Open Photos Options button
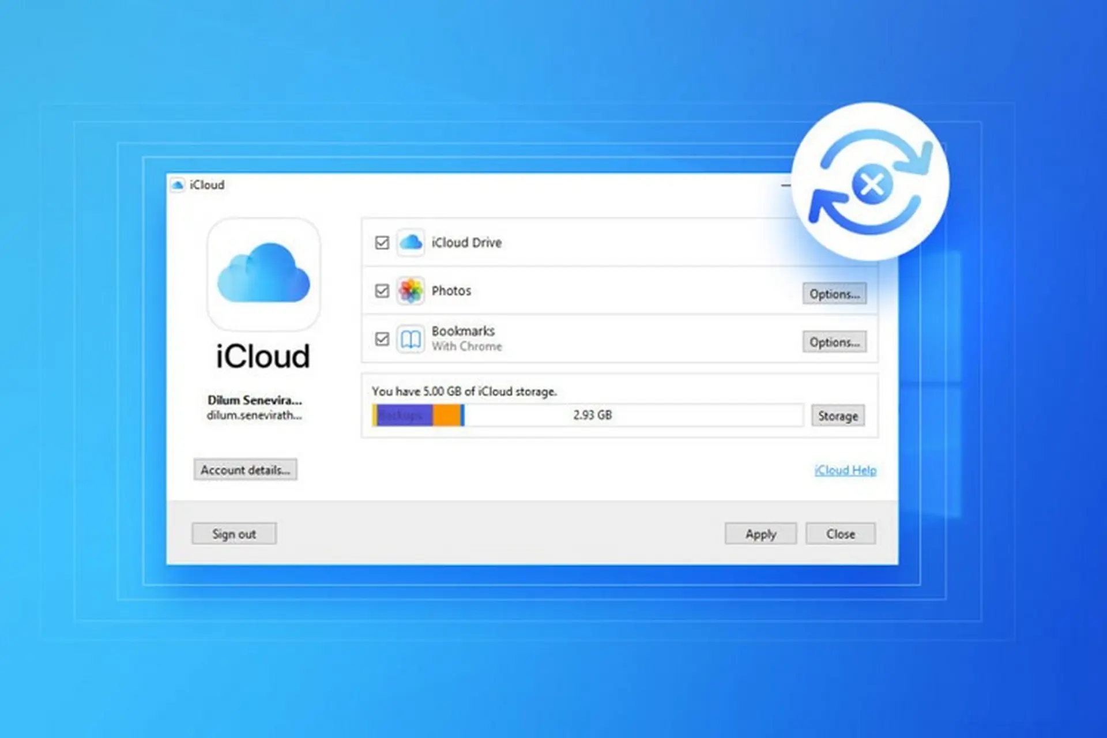 [x=834, y=293]
